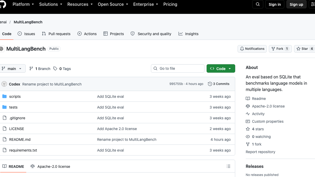The height and width of the screenshot is (177, 315).
Task: Click the tests folder icon
Action: (4, 107)
